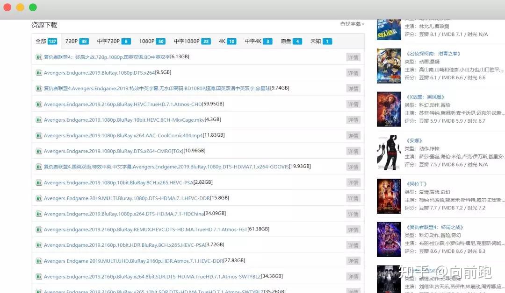Click 详情 button for the 59.95GB torrent

[x=353, y=104]
